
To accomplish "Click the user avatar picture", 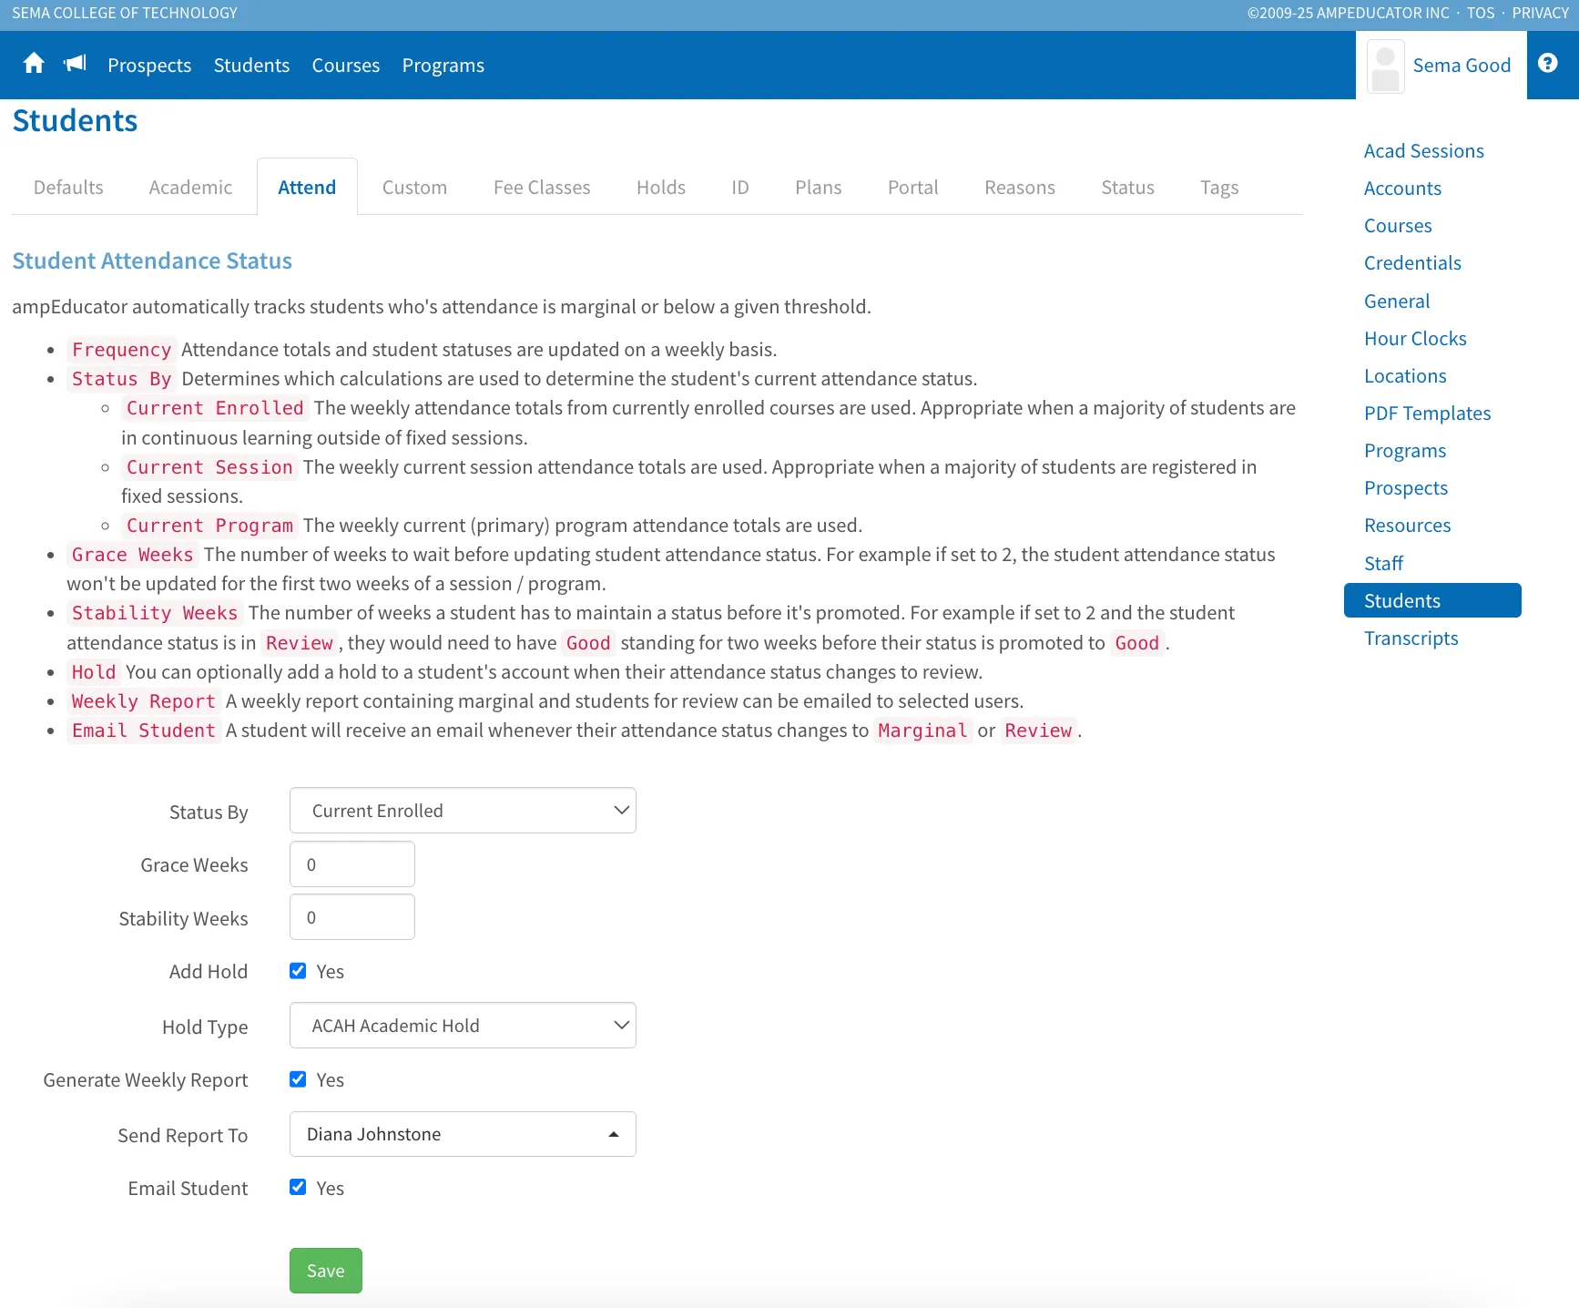I will pos(1385,66).
